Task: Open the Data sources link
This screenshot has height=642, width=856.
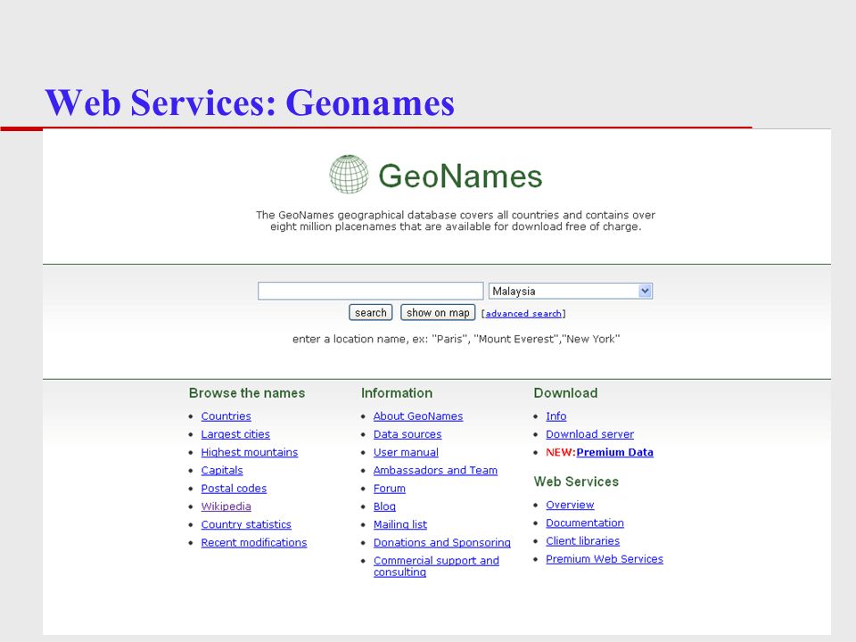Action: coord(407,434)
